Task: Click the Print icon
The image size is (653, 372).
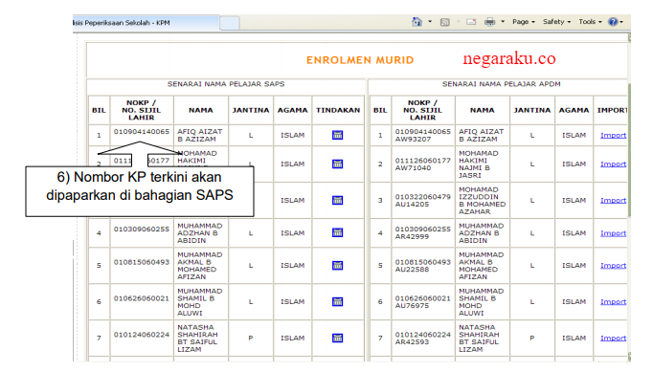Action: coord(490,22)
